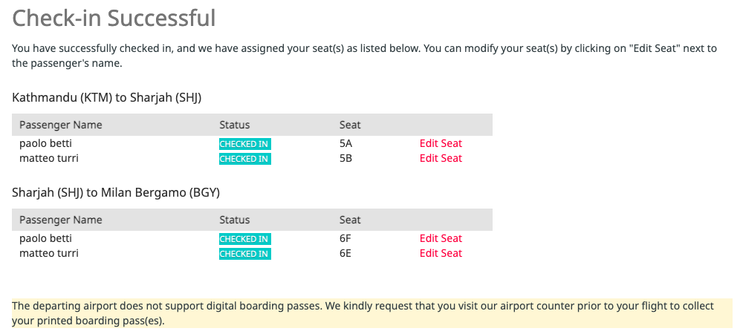This screenshot has width=740, height=334.
Task: Edit seat 6E for matteo turri
Action: (x=441, y=253)
